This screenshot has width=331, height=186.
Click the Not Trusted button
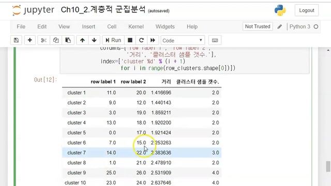pyautogui.click(x=258, y=26)
